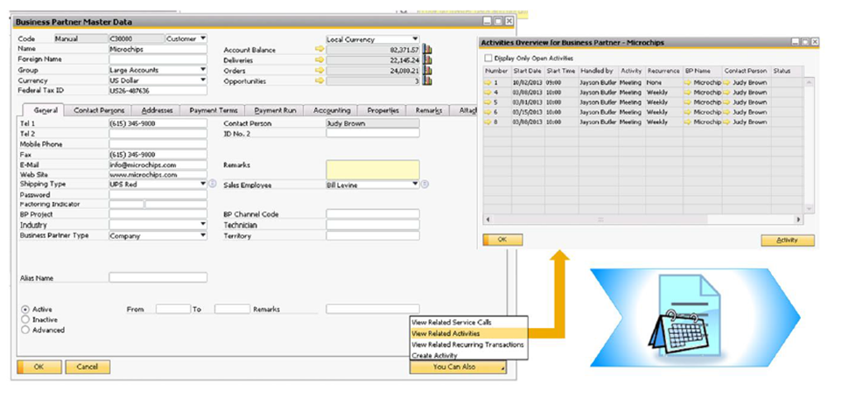Screen dimensions: 842x404
Task: Open the Local Currency dropdown
Action: (415, 39)
